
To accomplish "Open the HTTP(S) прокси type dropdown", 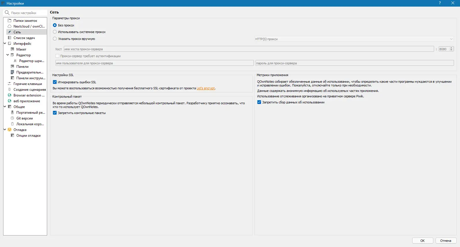I will click(x=354, y=39).
